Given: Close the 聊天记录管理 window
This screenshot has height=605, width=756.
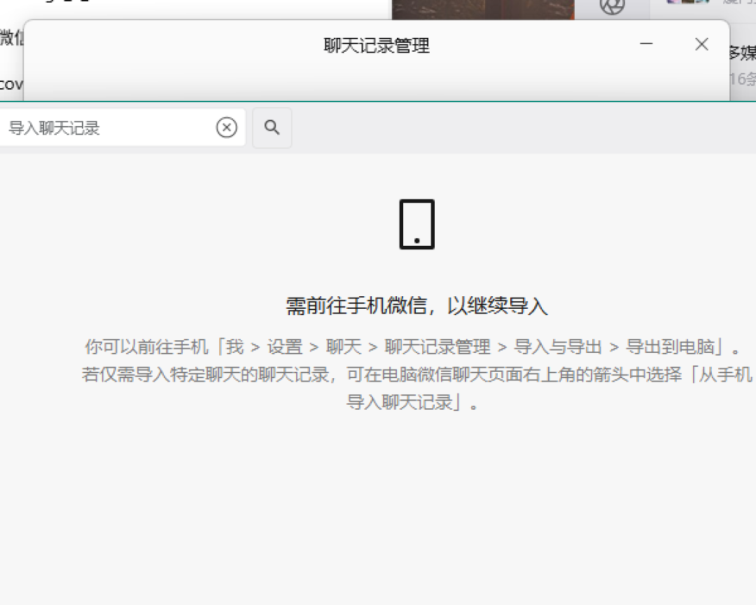Looking at the screenshot, I should [701, 44].
